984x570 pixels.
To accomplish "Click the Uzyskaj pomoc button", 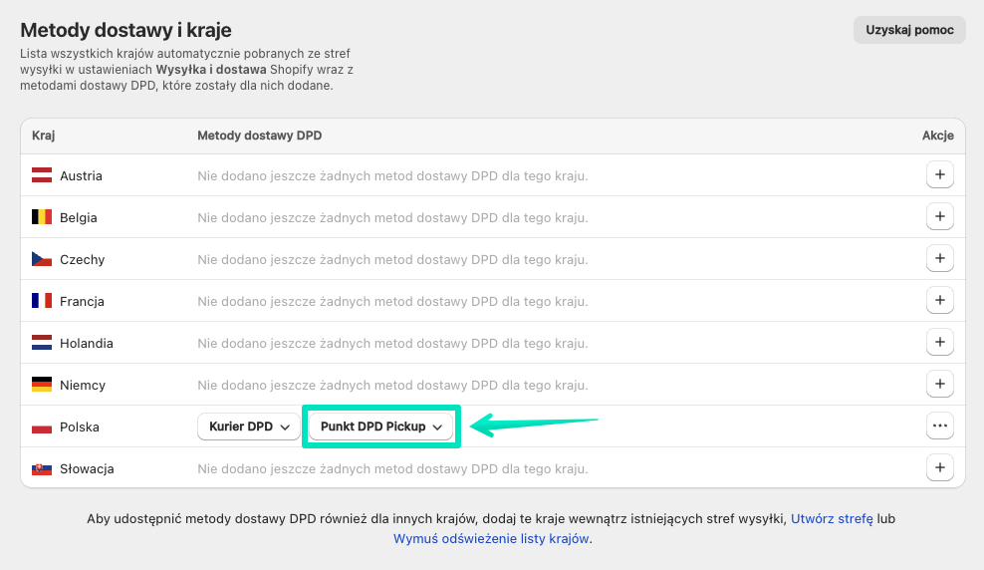I will pos(909,30).
